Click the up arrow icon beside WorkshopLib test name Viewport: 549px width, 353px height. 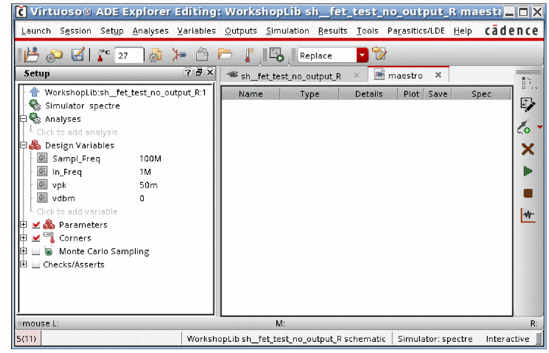tap(34, 92)
